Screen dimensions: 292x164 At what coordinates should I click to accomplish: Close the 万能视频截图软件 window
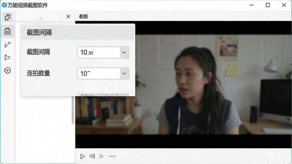pyautogui.click(x=284, y=5)
